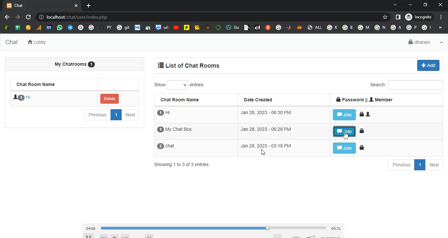Add a new chat room
This screenshot has height=238, width=448.
click(x=428, y=65)
